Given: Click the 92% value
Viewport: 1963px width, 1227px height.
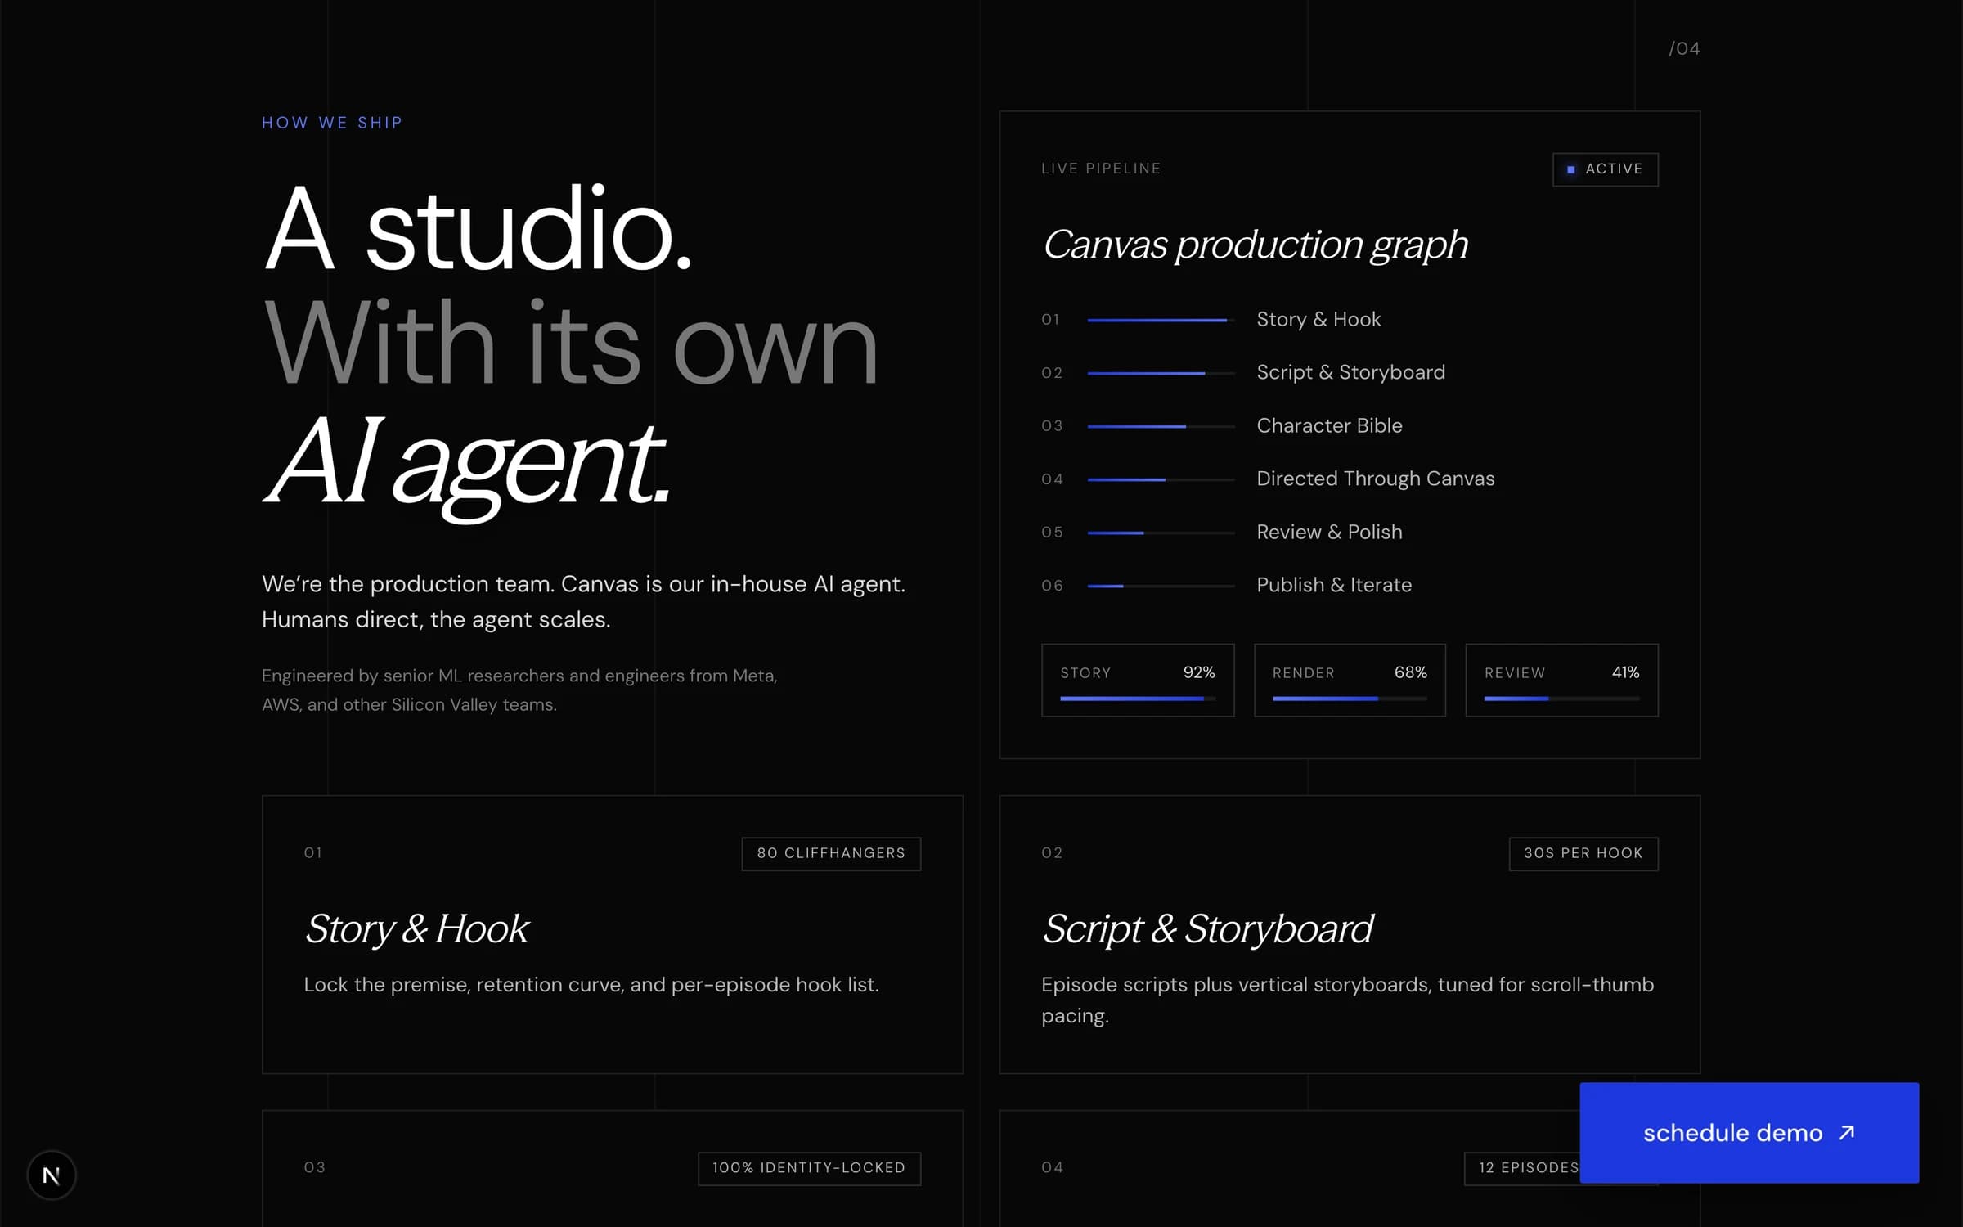Looking at the screenshot, I should 1199,672.
